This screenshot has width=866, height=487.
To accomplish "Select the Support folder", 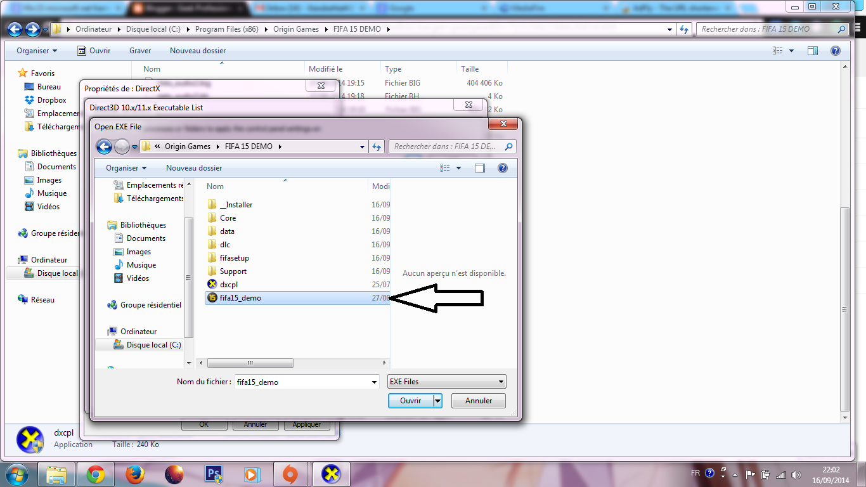I will (x=233, y=271).
